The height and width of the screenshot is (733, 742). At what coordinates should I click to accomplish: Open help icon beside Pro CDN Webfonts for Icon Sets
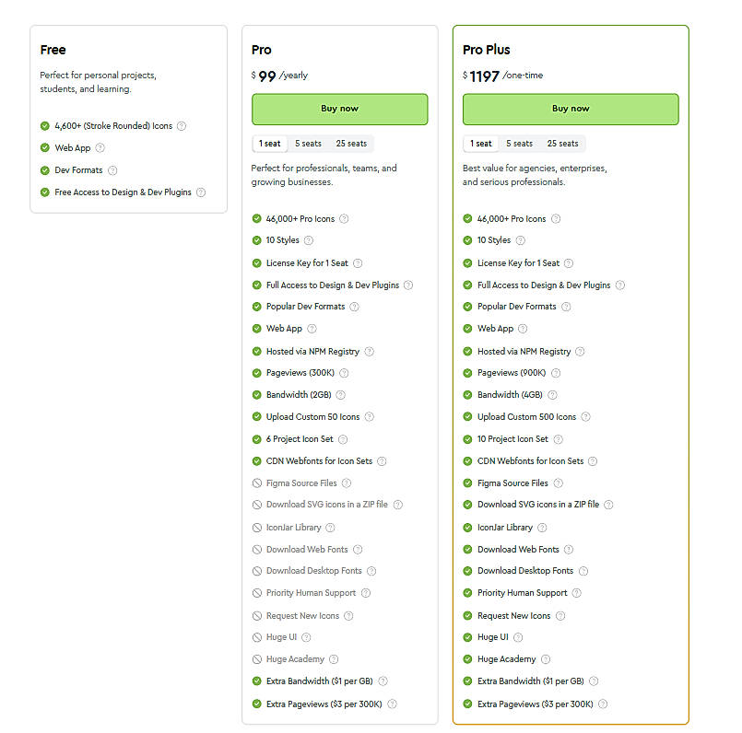click(x=382, y=461)
